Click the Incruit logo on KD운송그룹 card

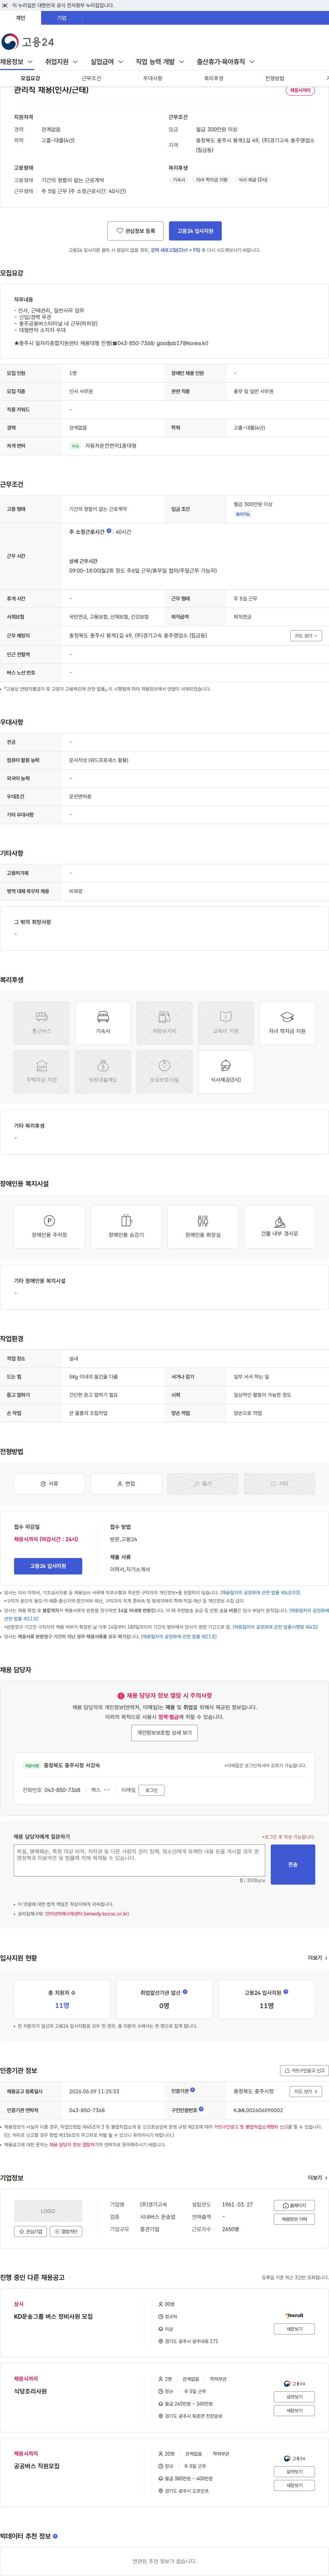(x=294, y=2315)
